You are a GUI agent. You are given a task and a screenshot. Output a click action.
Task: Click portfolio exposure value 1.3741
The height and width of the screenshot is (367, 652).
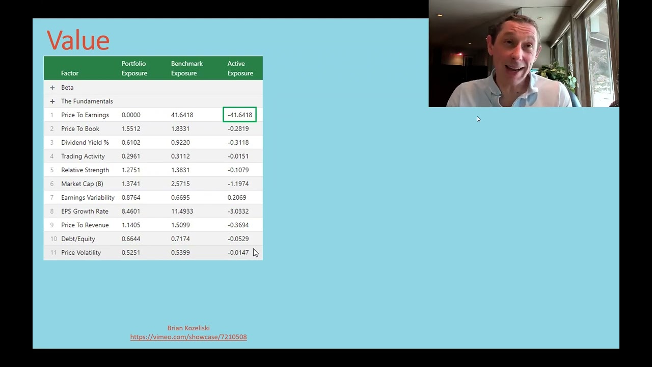pyautogui.click(x=131, y=184)
